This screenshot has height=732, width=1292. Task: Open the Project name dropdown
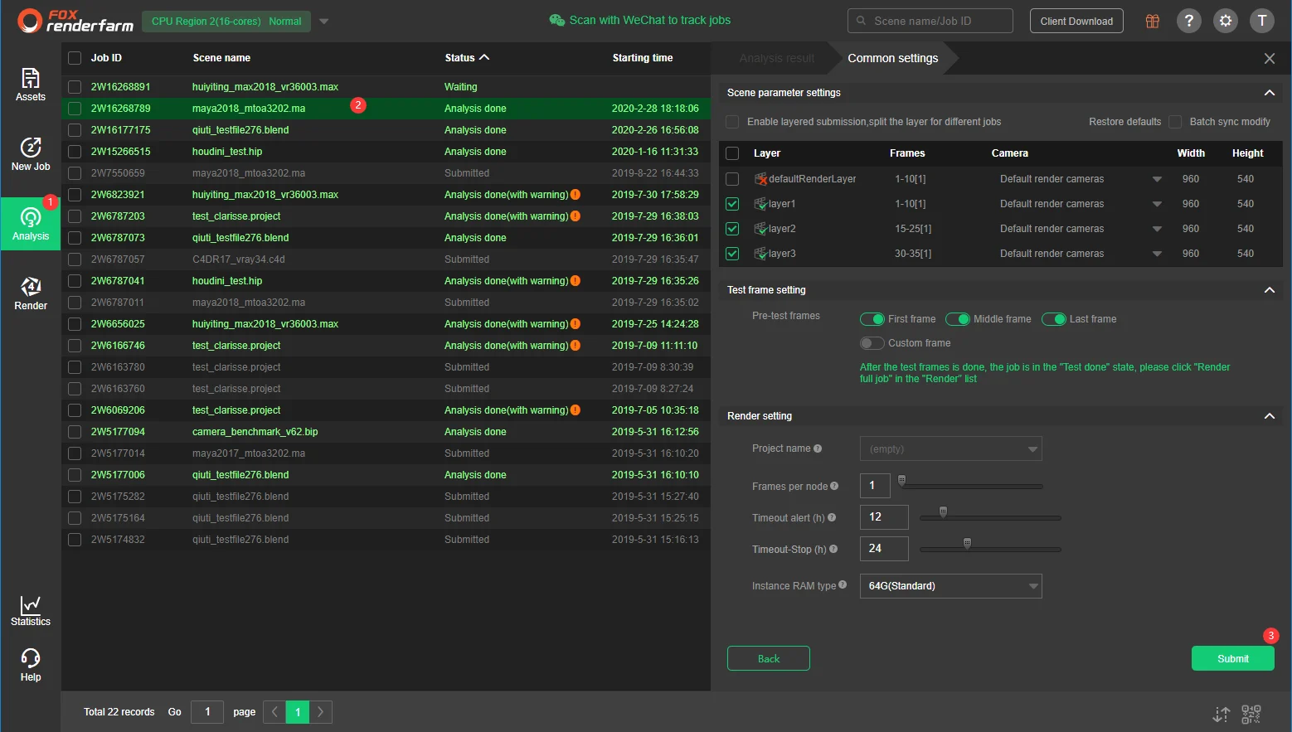coord(951,448)
